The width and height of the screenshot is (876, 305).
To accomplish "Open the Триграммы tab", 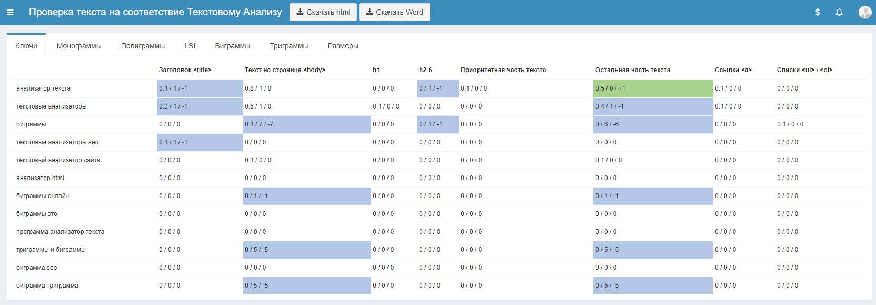I will tap(289, 46).
